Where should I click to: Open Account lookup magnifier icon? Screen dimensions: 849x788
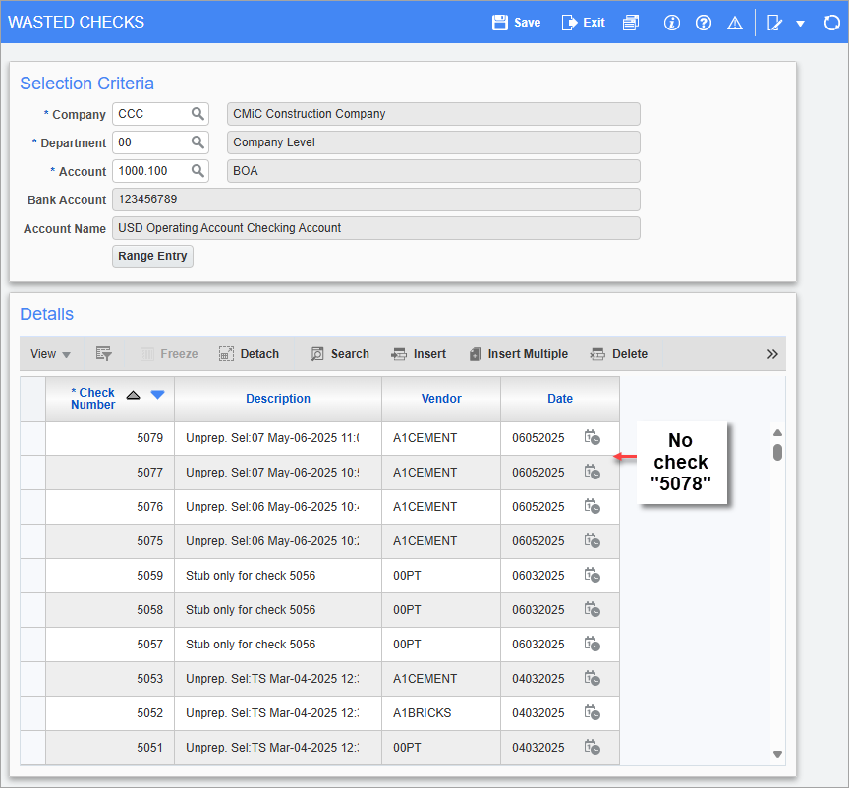[198, 171]
